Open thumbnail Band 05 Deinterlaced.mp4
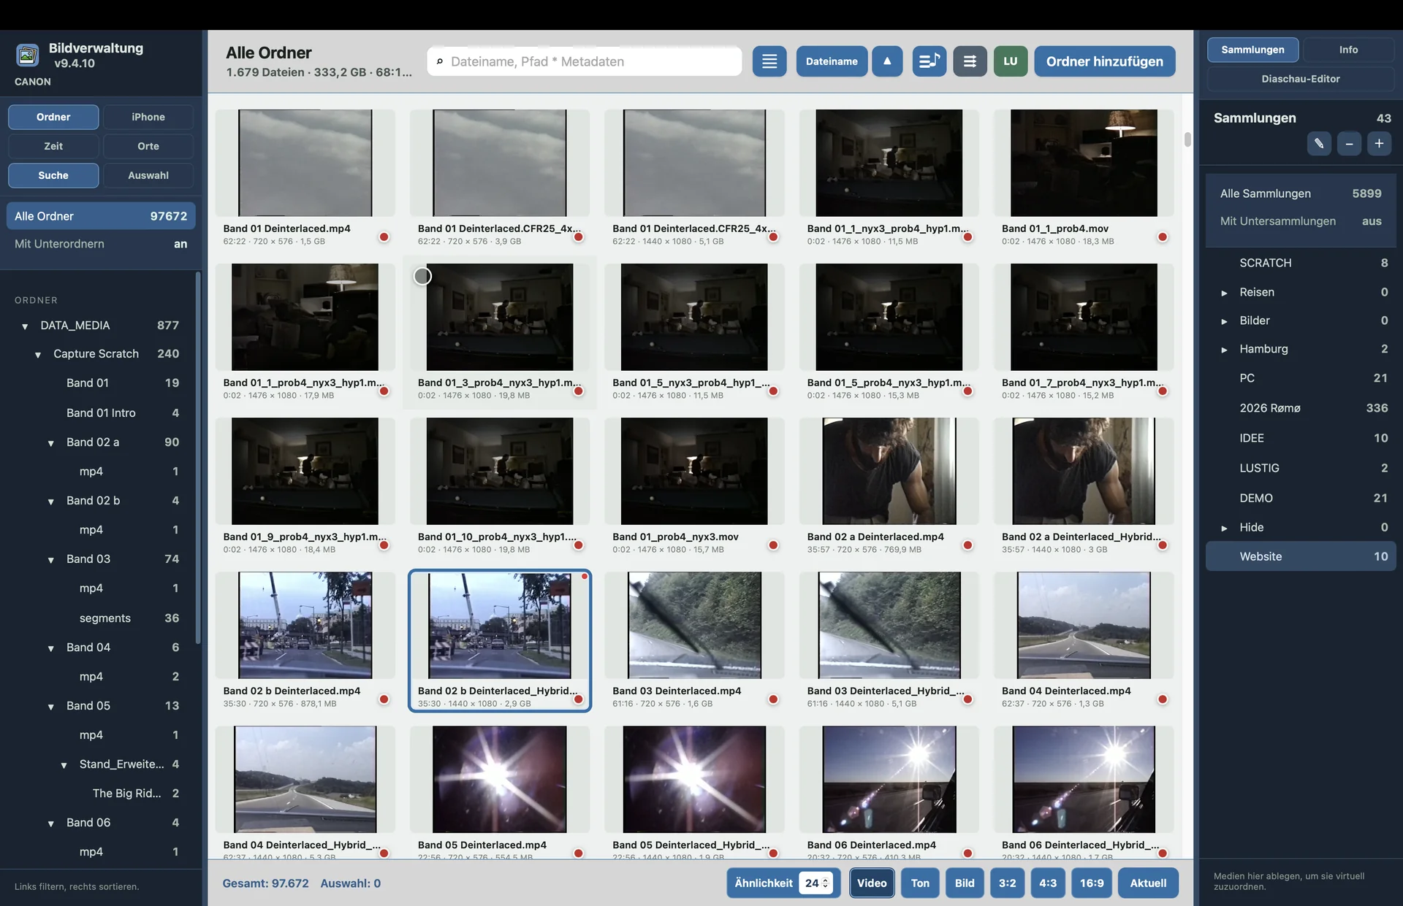The height and width of the screenshot is (906, 1403). pos(500,779)
